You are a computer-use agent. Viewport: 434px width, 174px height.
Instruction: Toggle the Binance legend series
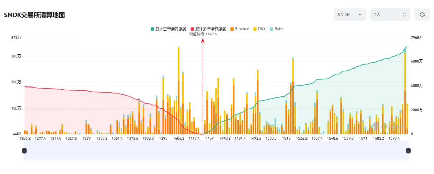(239, 29)
